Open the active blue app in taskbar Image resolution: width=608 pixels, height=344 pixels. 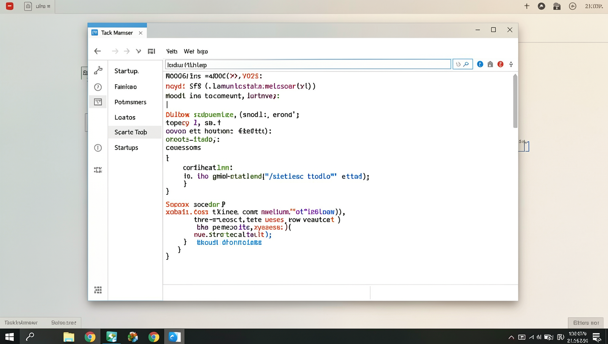[x=174, y=337]
